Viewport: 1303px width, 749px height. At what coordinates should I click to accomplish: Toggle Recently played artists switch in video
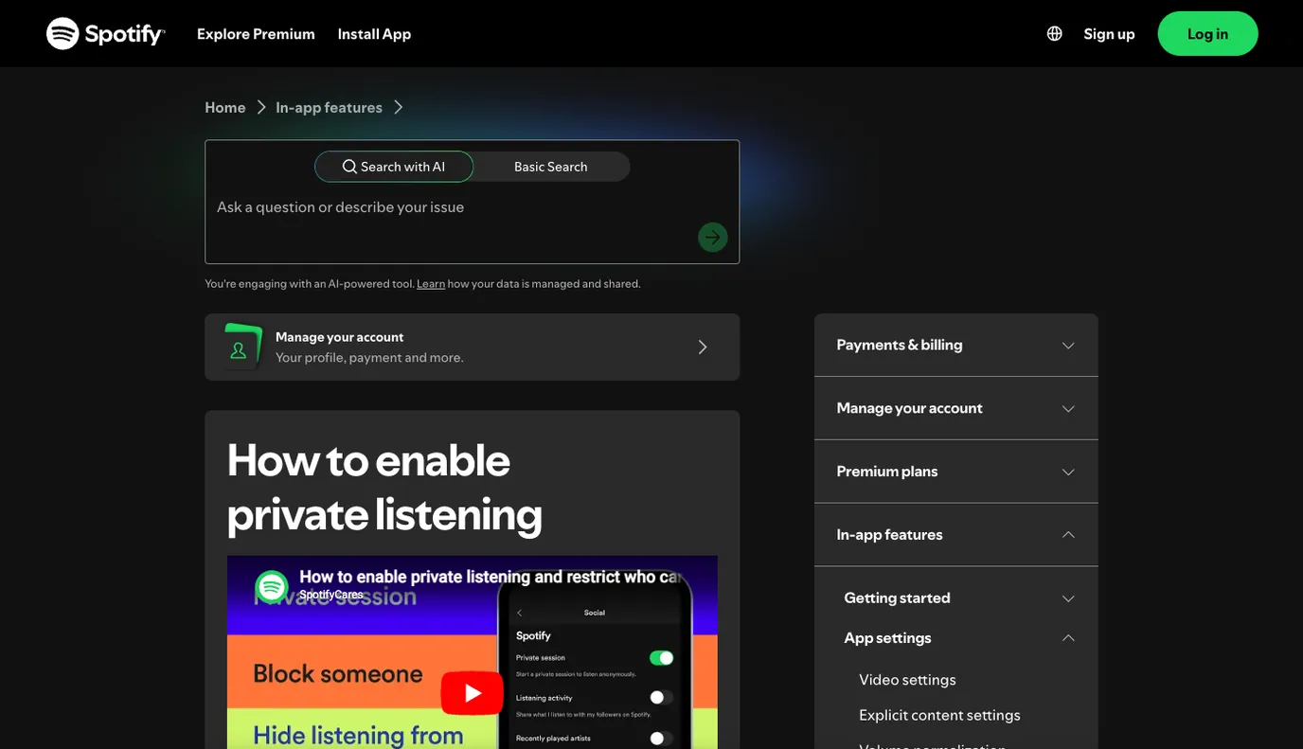point(661,738)
